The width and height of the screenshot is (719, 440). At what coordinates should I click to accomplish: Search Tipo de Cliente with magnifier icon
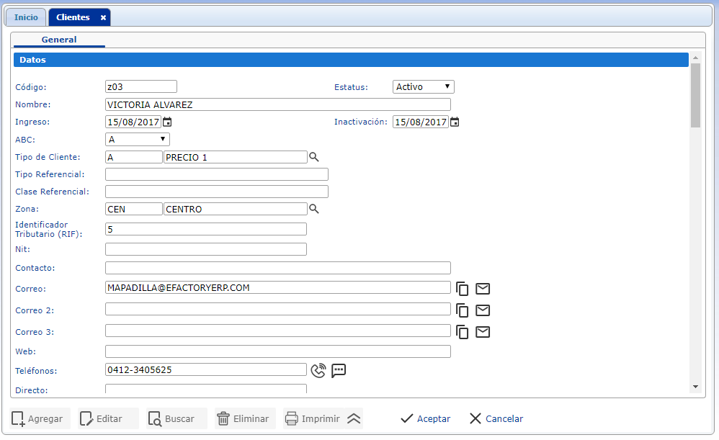[313, 157]
